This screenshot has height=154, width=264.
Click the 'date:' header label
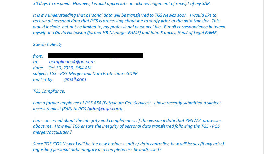click(38, 68)
